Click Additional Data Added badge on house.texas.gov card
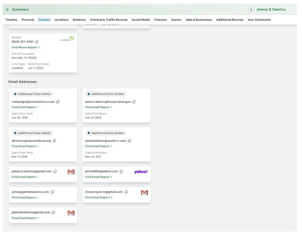Viewport: 302px width, 237px height. click(x=105, y=94)
